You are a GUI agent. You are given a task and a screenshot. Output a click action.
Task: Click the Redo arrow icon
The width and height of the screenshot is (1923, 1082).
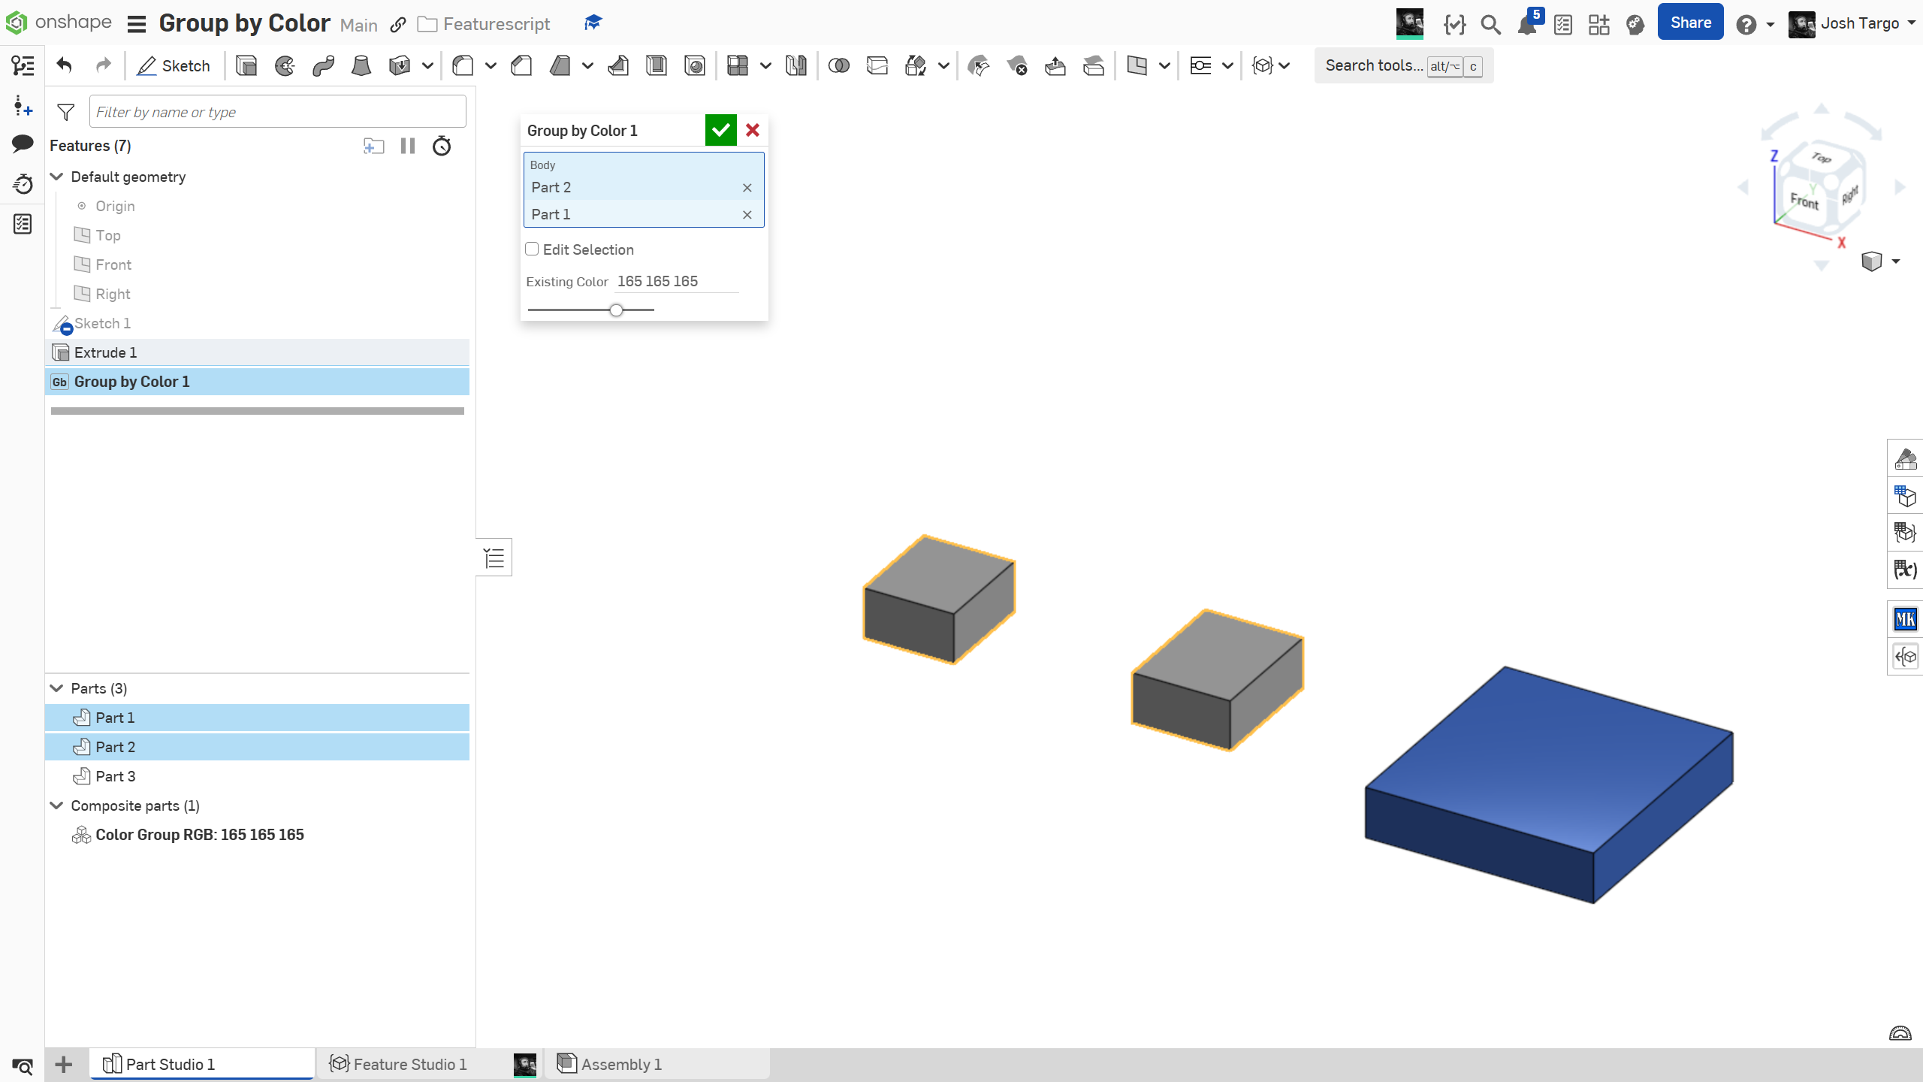(x=103, y=66)
